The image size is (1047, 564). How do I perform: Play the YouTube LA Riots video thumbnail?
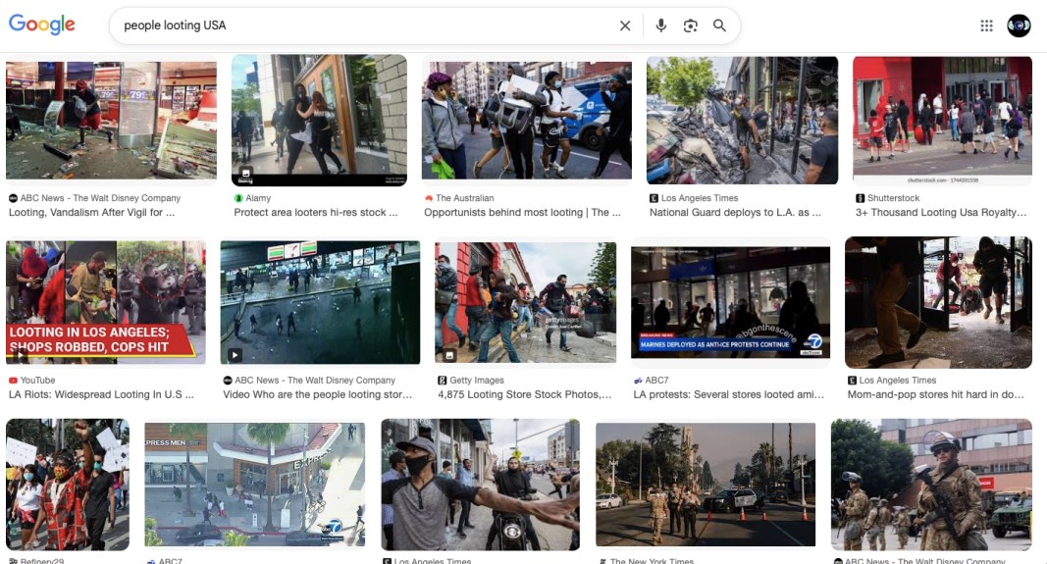pyautogui.click(x=105, y=302)
